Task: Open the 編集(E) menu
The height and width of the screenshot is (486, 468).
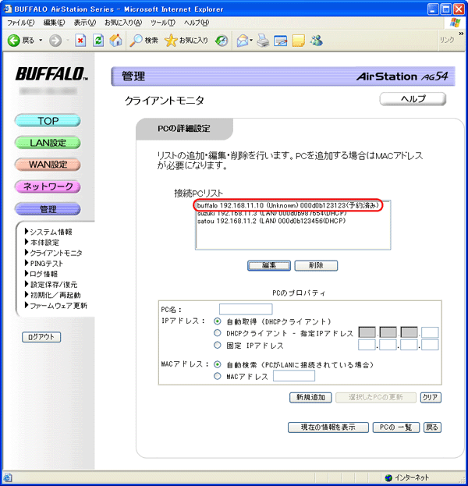Action: (x=54, y=23)
